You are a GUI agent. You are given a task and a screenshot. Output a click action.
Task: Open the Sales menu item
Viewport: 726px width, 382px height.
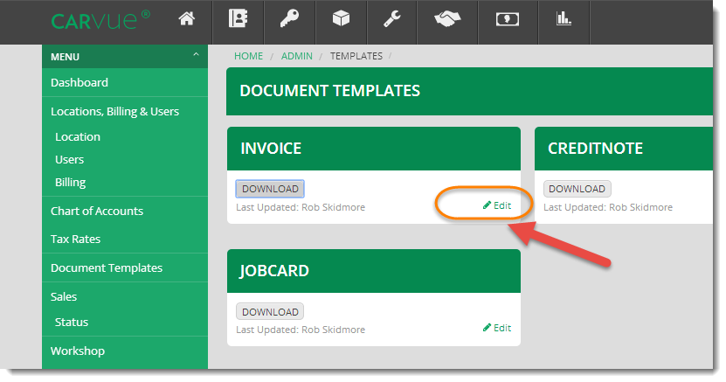[x=64, y=296]
